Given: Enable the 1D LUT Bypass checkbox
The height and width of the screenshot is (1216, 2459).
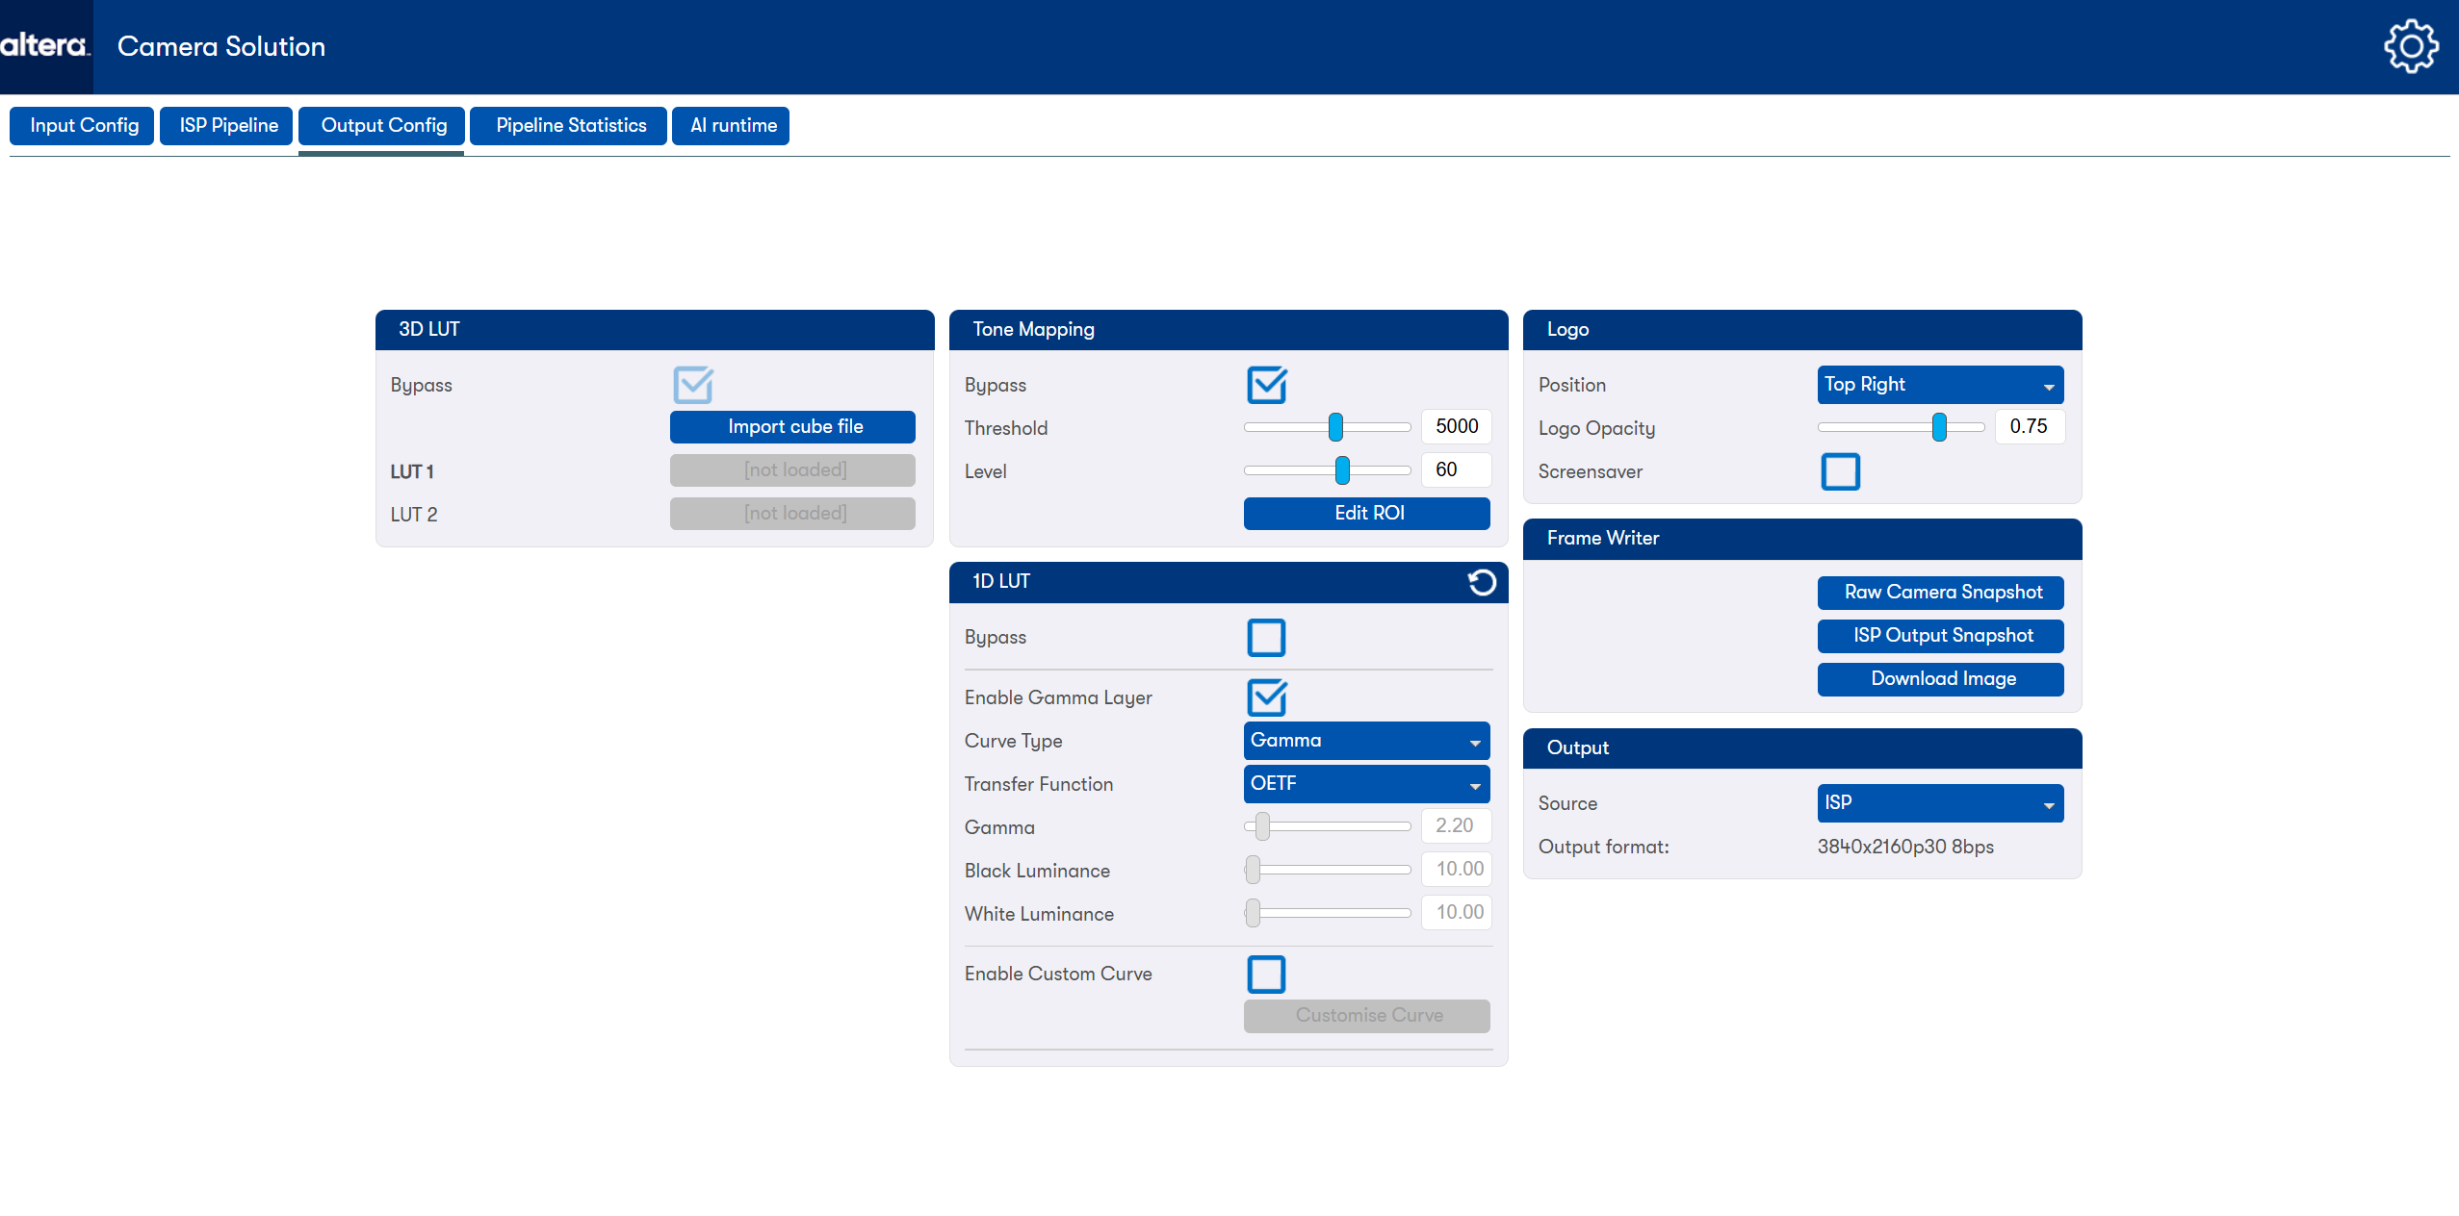Looking at the screenshot, I should [1266, 637].
